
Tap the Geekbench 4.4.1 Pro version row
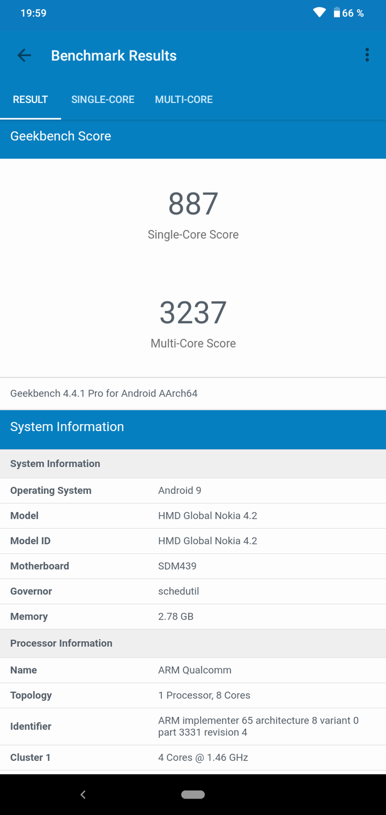[x=193, y=393]
